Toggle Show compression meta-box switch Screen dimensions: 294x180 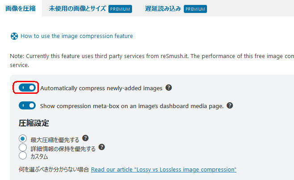27,105
